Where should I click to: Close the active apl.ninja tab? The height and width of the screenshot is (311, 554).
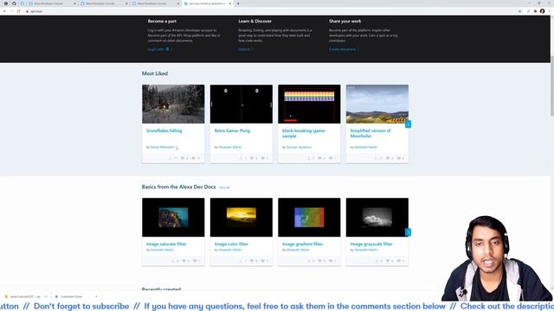[230, 3]
